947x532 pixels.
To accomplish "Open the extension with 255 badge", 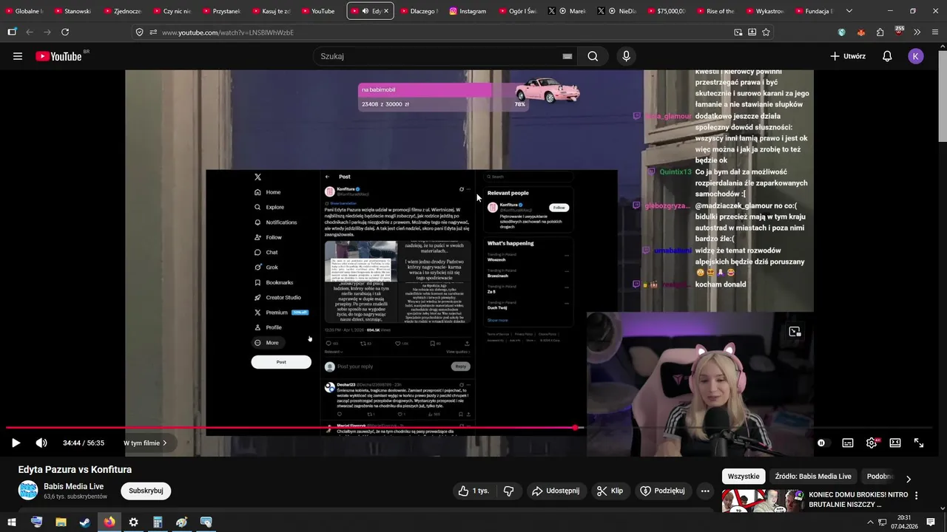I will (x=899, y=32).
